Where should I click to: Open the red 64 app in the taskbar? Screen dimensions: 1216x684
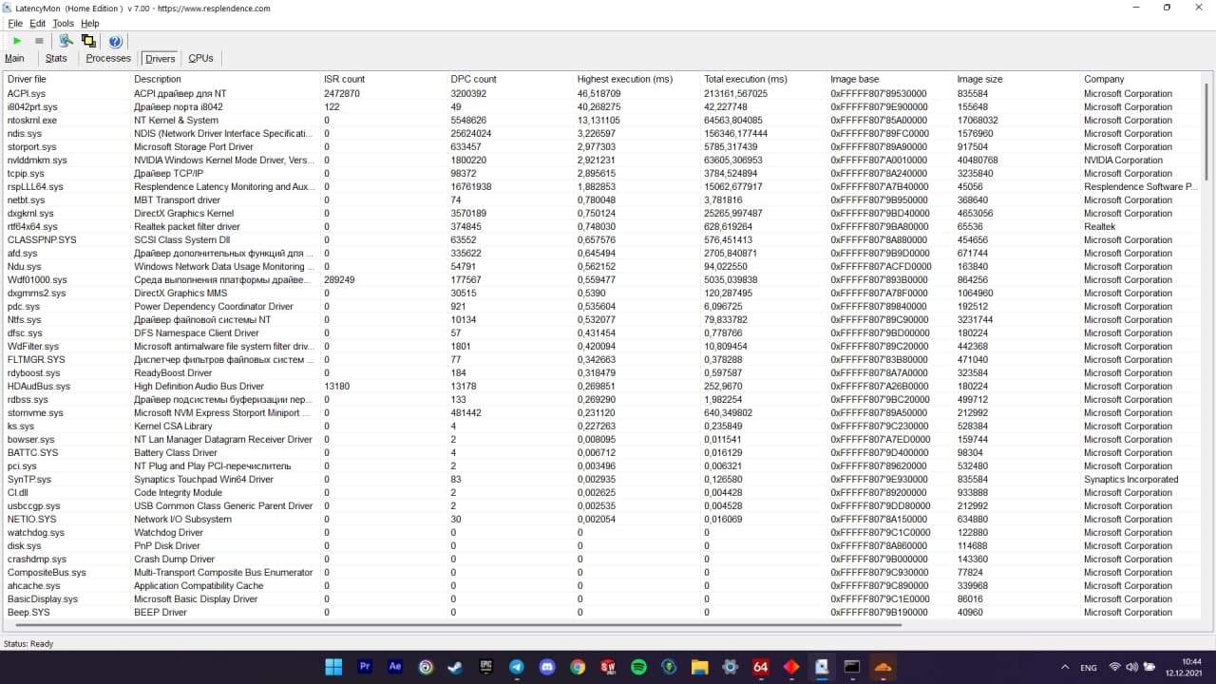coord(760,667)
